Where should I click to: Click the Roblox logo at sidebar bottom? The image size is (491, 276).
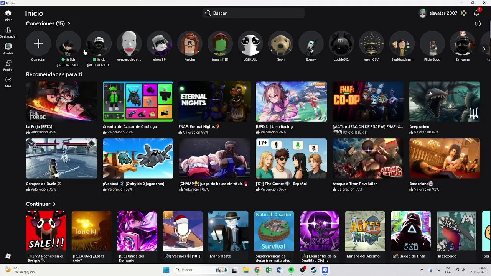(8, 256)
